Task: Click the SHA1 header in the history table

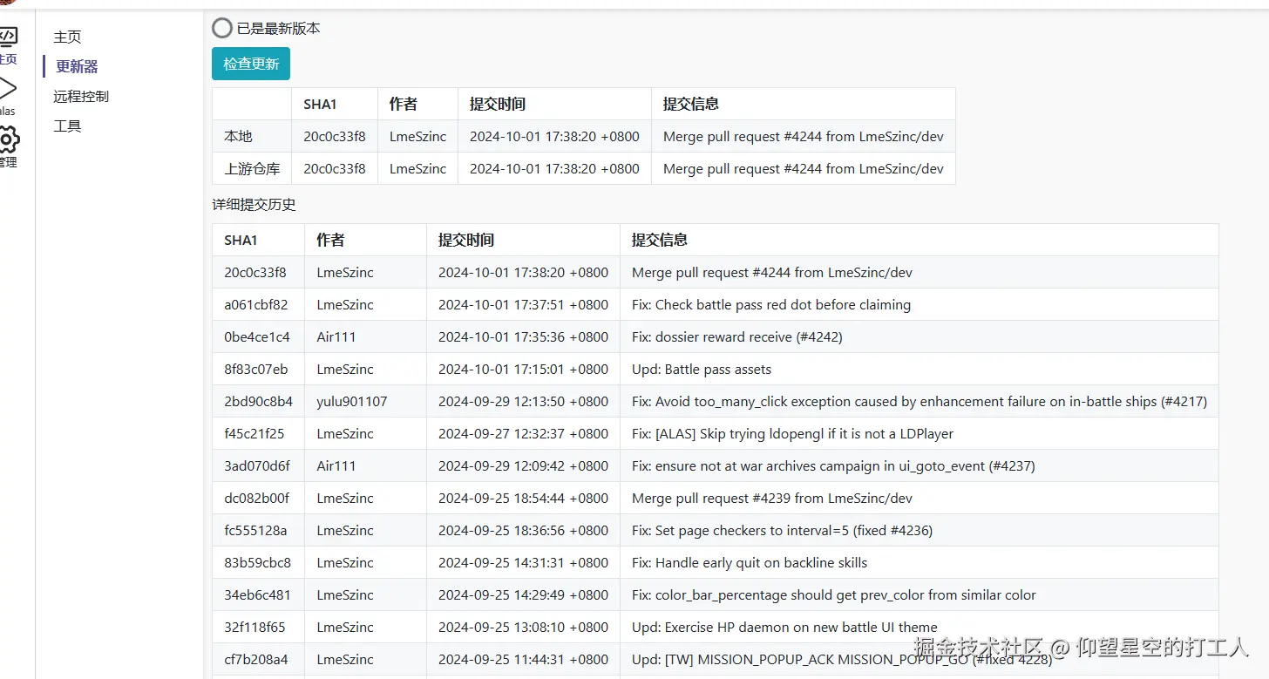Action: [x=241, y=240]
